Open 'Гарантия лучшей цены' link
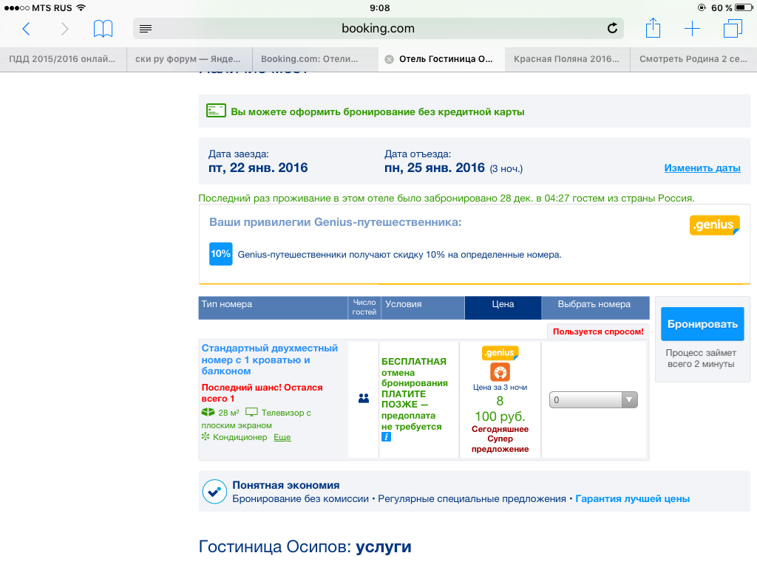Viewport: 757px width, 567px height. (x=633, y=499)
